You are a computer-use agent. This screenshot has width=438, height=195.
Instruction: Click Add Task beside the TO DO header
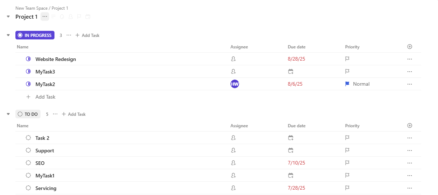click(x=74, y=114)
